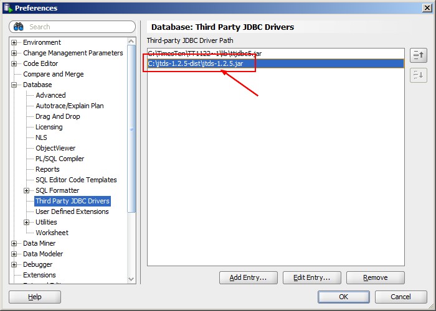Expand the Environment tree node
The width and height of the screenshot is (436, 311).
coord(14,42)
